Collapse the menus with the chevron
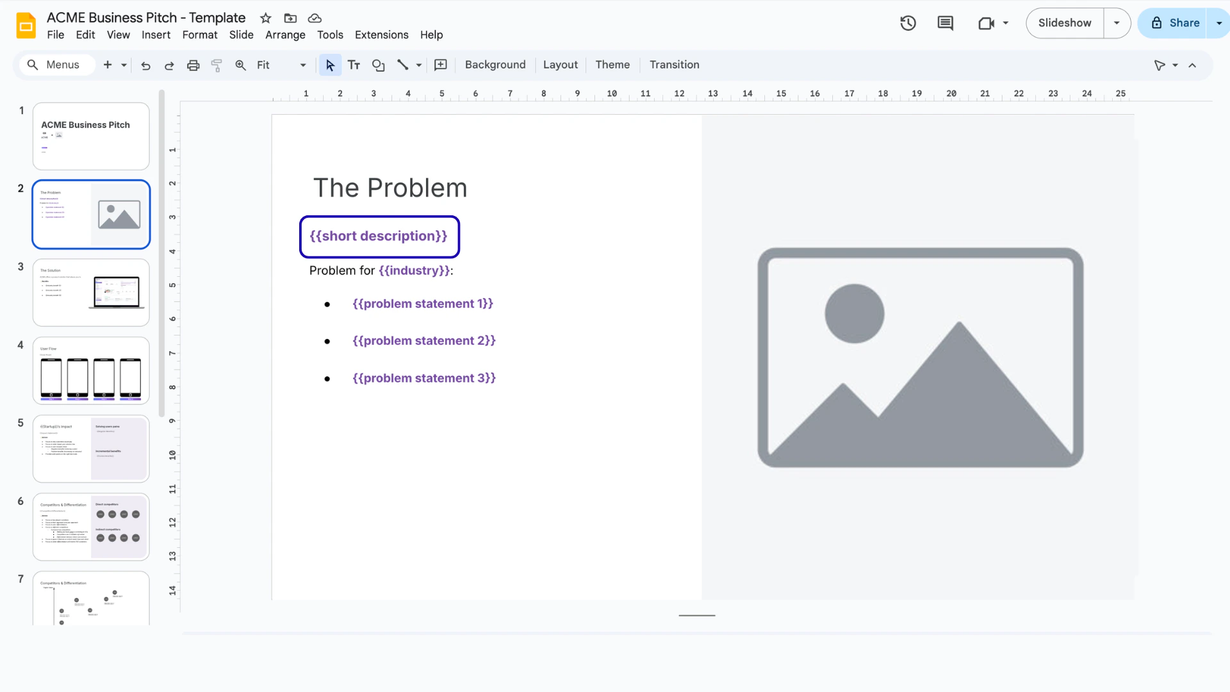 tap(1192, 65)
